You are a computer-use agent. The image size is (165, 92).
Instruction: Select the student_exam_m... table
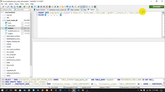(14, 31)
